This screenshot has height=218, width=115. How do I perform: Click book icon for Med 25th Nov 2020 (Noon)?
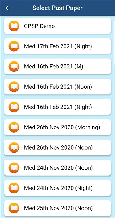click(14, 208)
